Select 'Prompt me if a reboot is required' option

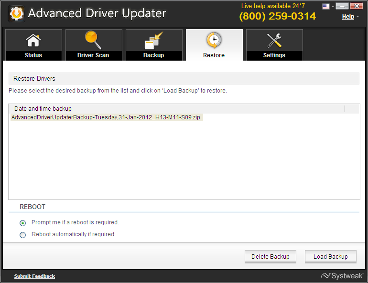pyautogui.click(x=23, y=223)
